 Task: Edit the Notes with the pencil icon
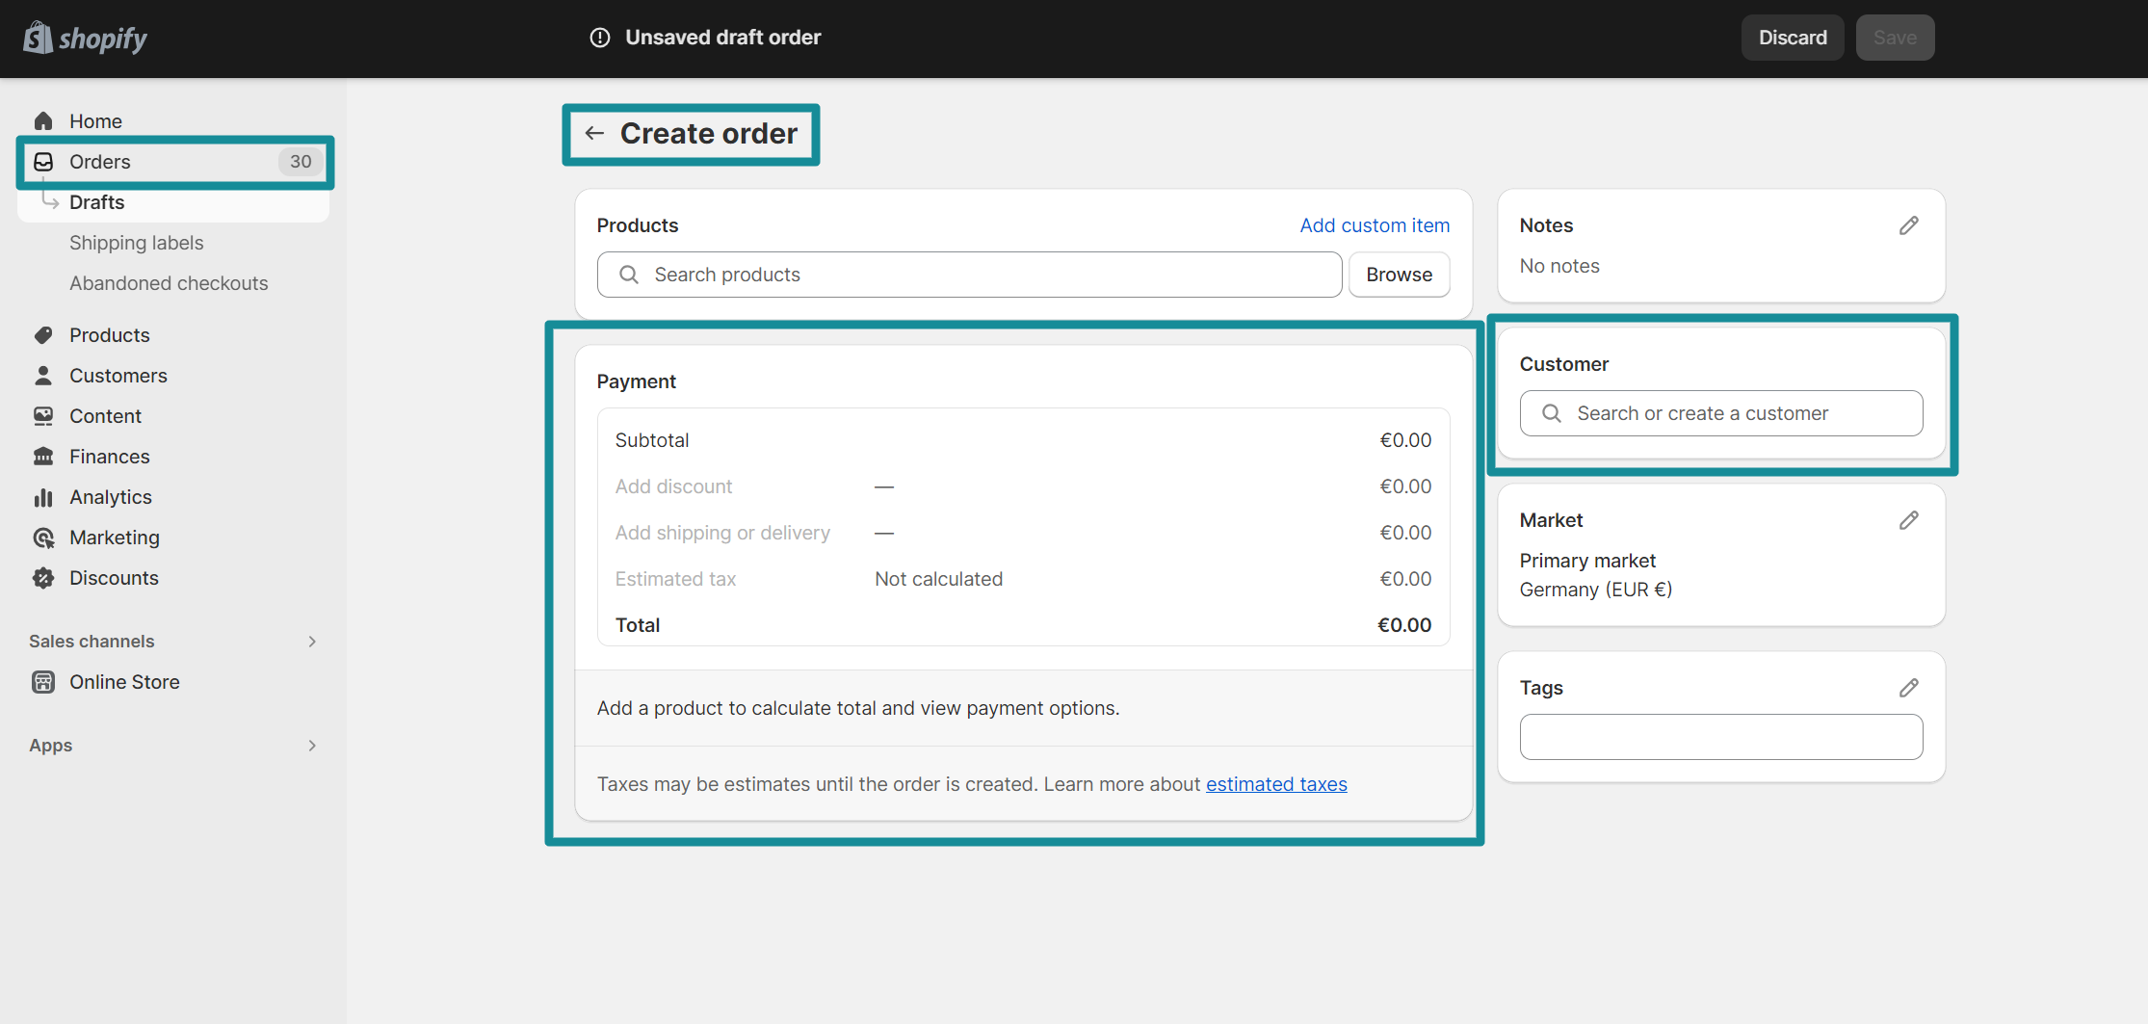[x=1909, y=224]
